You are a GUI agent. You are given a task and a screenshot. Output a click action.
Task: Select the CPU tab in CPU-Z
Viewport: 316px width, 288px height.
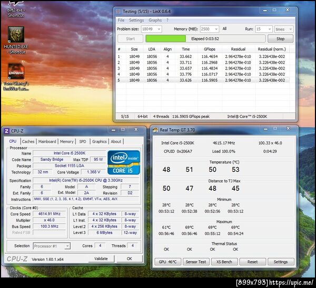(x=13, y=141)
